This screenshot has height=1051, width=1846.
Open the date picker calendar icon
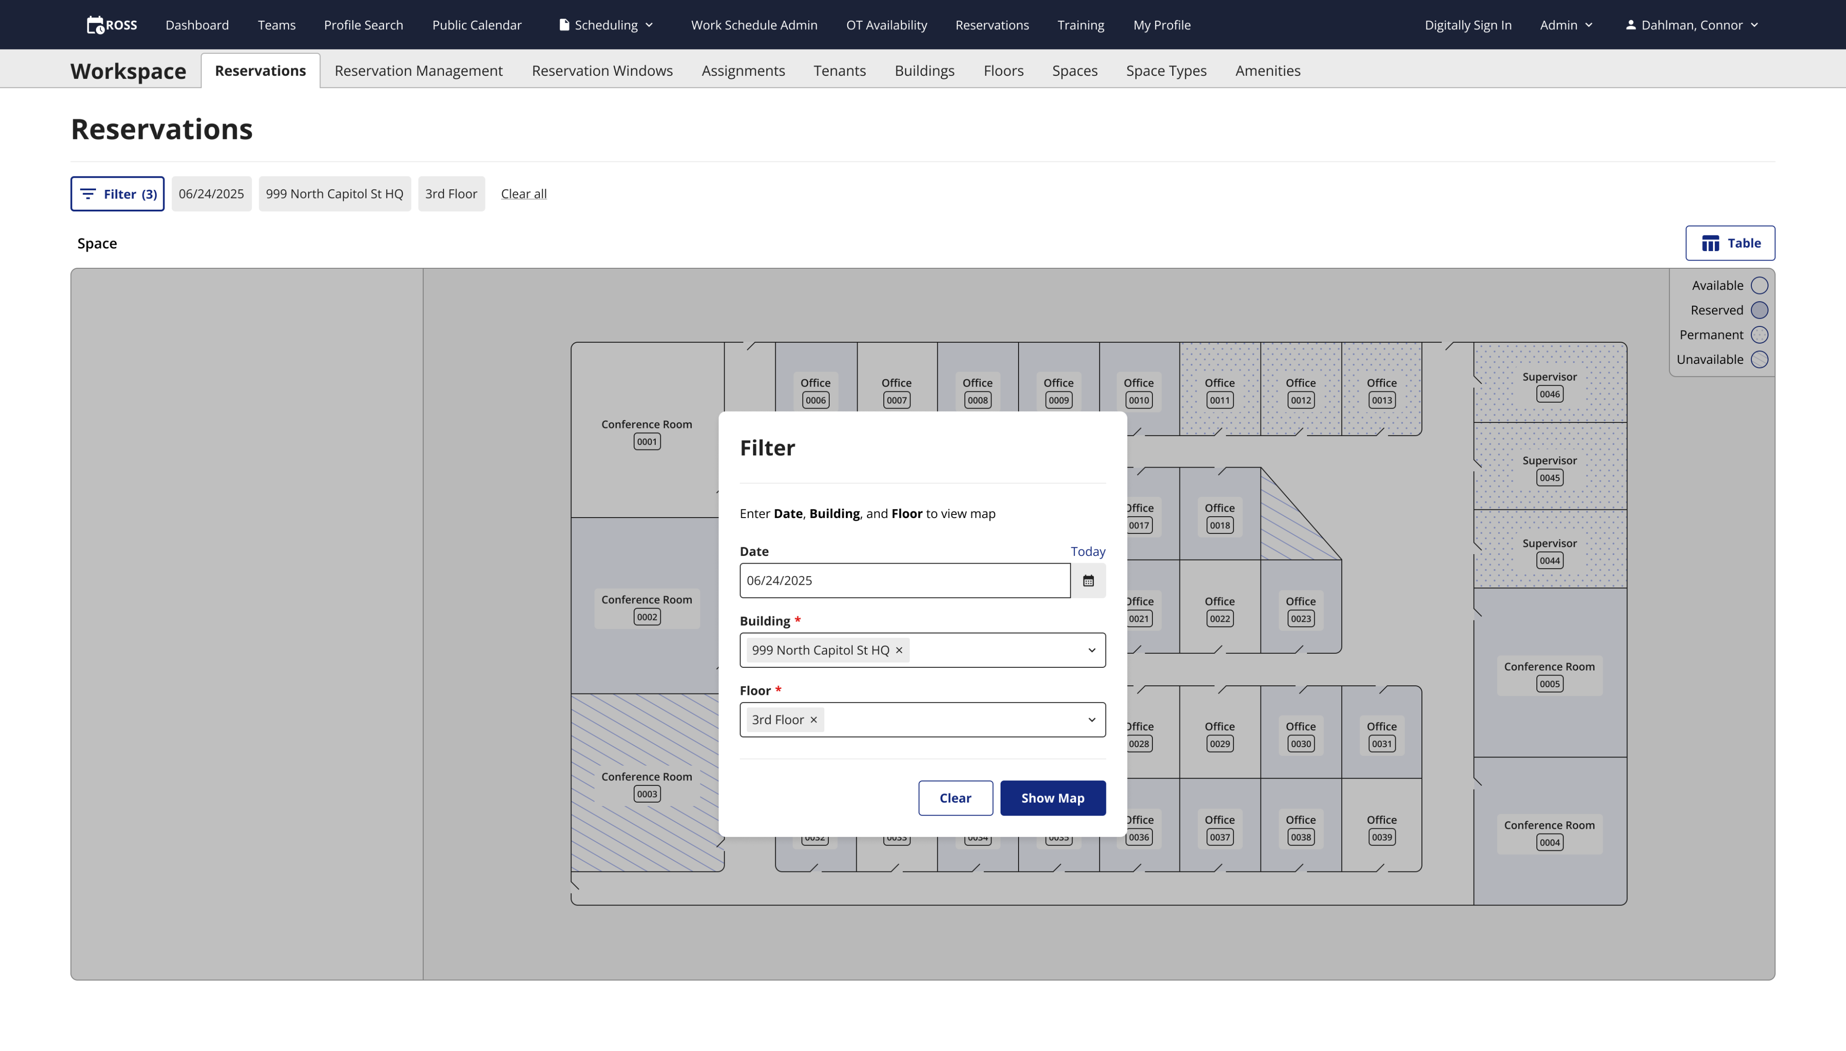pyautogui.click(x=1088, y=580)
